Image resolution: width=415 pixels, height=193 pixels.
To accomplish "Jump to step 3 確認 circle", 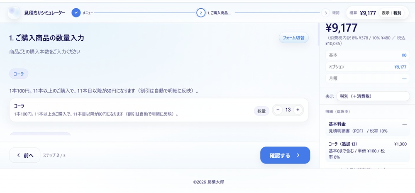I will tap(326, 13).
